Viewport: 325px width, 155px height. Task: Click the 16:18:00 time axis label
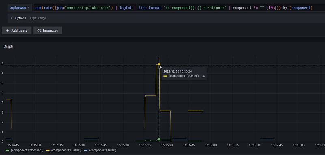pos(299,145)
